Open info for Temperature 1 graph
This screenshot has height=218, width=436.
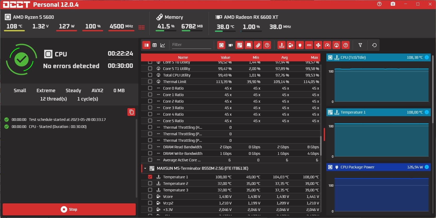(427, 112)
